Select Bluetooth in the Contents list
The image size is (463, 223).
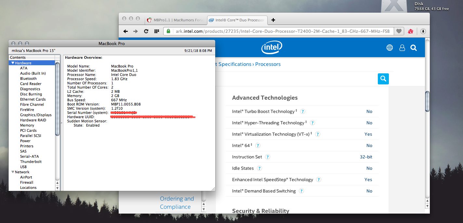pyautogui.click(x=28, y=79)
